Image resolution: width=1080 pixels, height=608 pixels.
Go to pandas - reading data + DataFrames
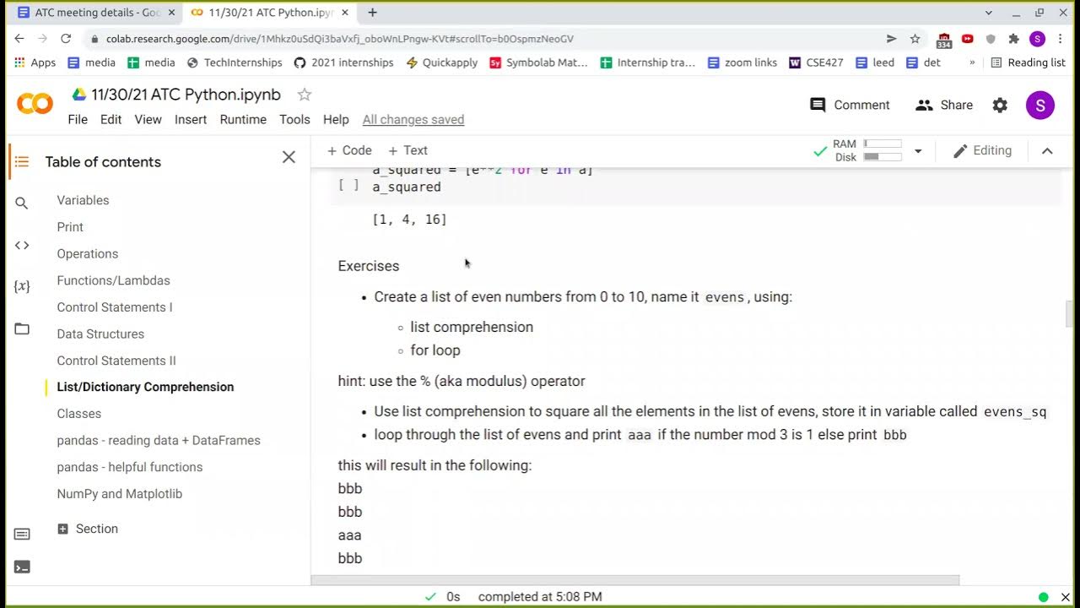pyautogui.click(x=159, y=441)
